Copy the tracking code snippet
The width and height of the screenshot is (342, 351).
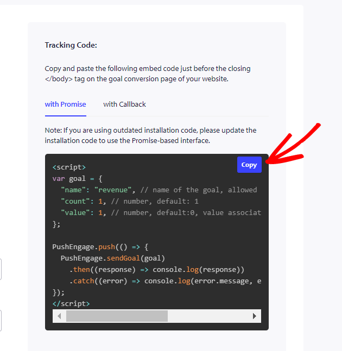coord(249,165)
